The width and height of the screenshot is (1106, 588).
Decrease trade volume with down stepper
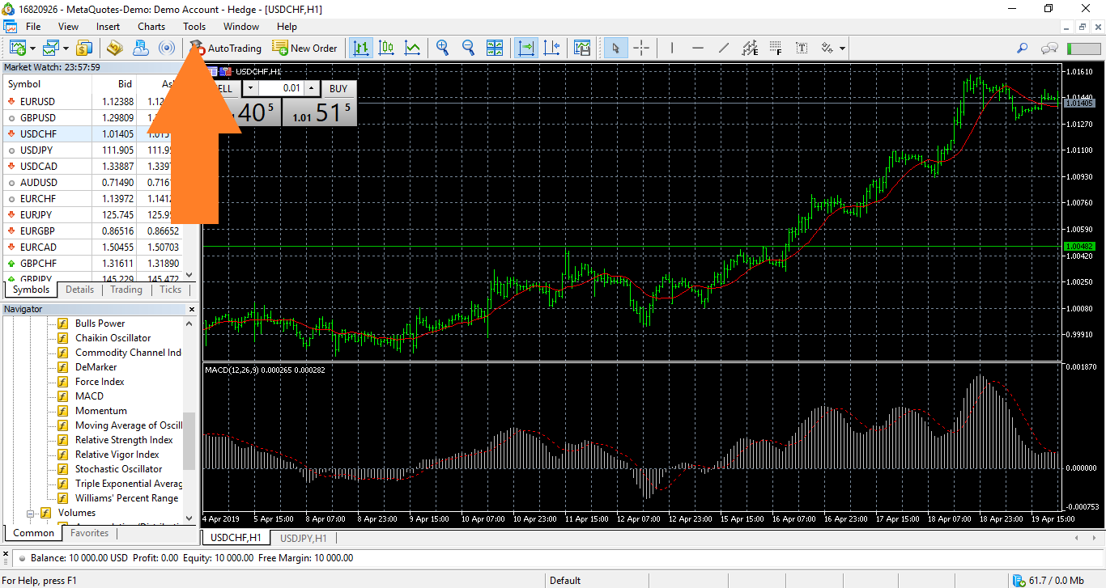250,88
